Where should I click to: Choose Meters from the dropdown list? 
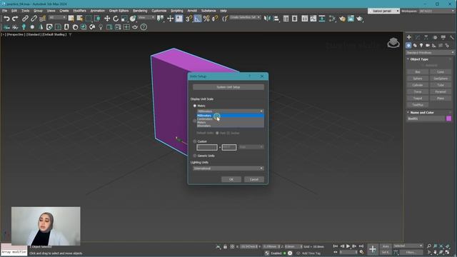click(230, 122)
